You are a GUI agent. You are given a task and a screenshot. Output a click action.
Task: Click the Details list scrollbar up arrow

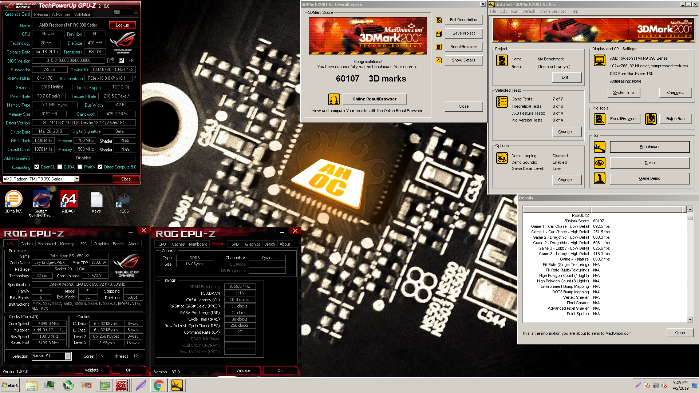(x=690, y=209)
